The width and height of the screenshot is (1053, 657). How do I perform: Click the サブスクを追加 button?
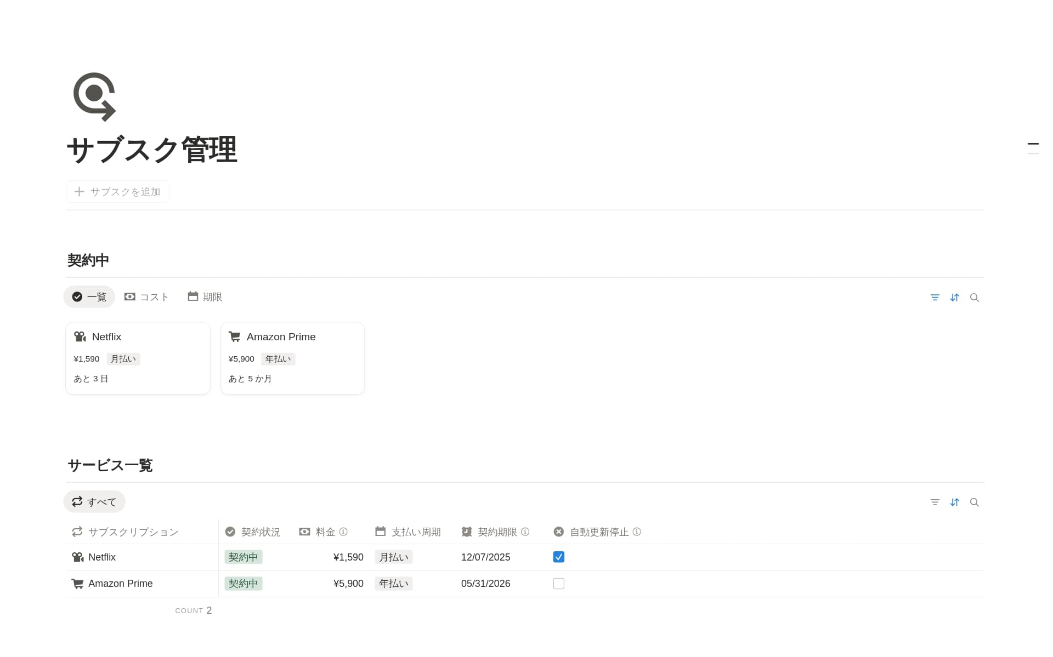point(117,192)
